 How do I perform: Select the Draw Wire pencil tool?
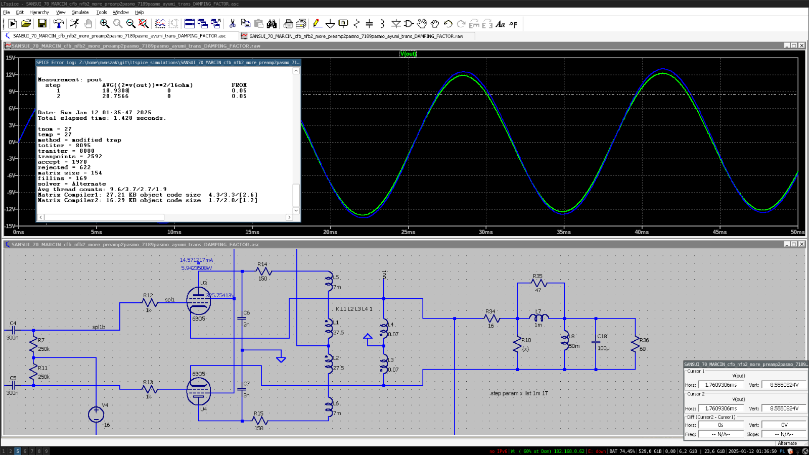[x=317, y=23]
